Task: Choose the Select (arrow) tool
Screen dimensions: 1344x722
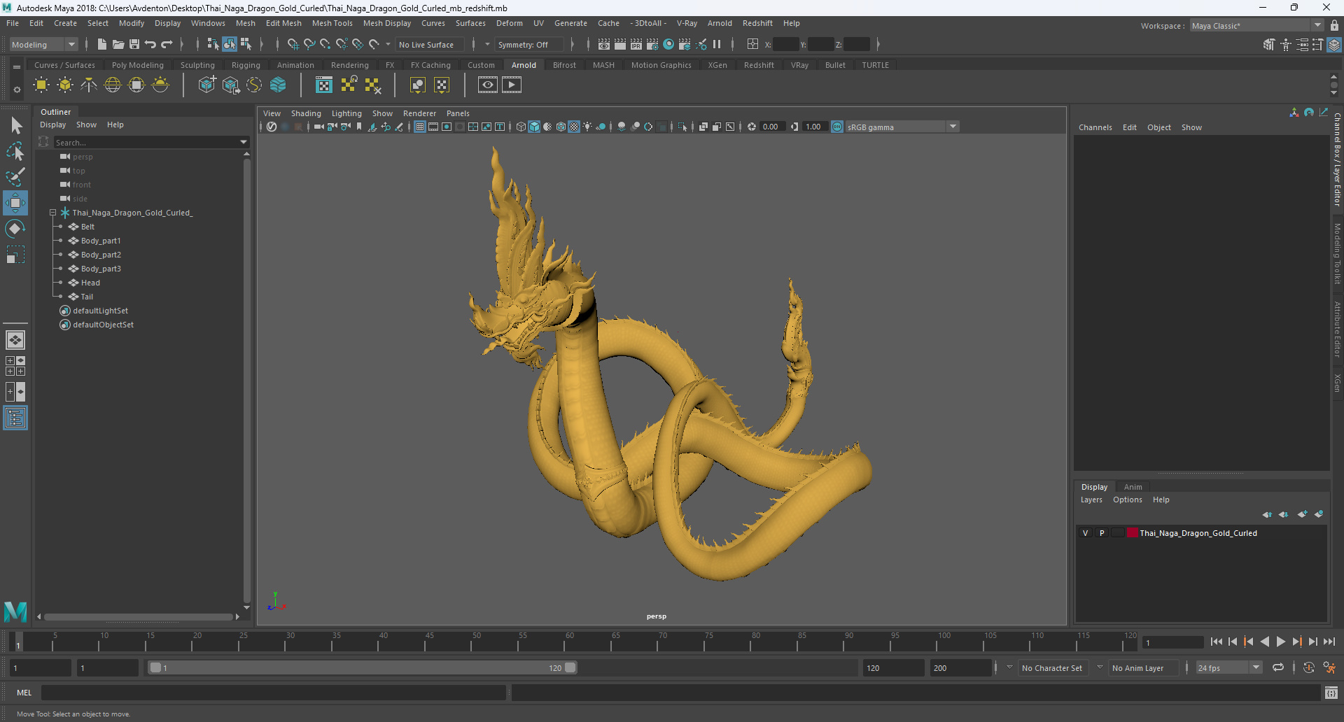Action: tap(15, 126)
